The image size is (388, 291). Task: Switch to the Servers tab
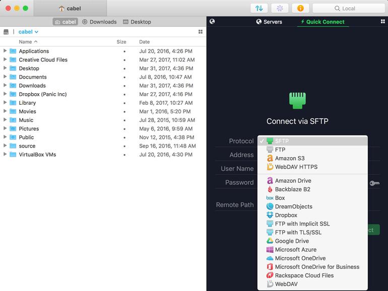(x=269, y=22)
